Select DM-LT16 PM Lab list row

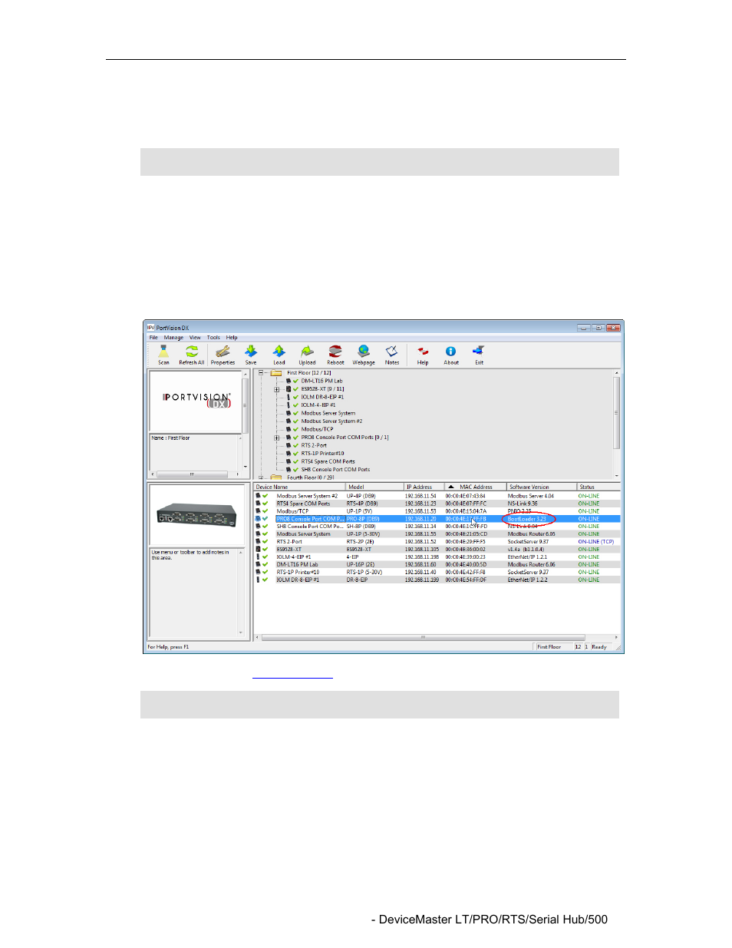pos(437,564)
